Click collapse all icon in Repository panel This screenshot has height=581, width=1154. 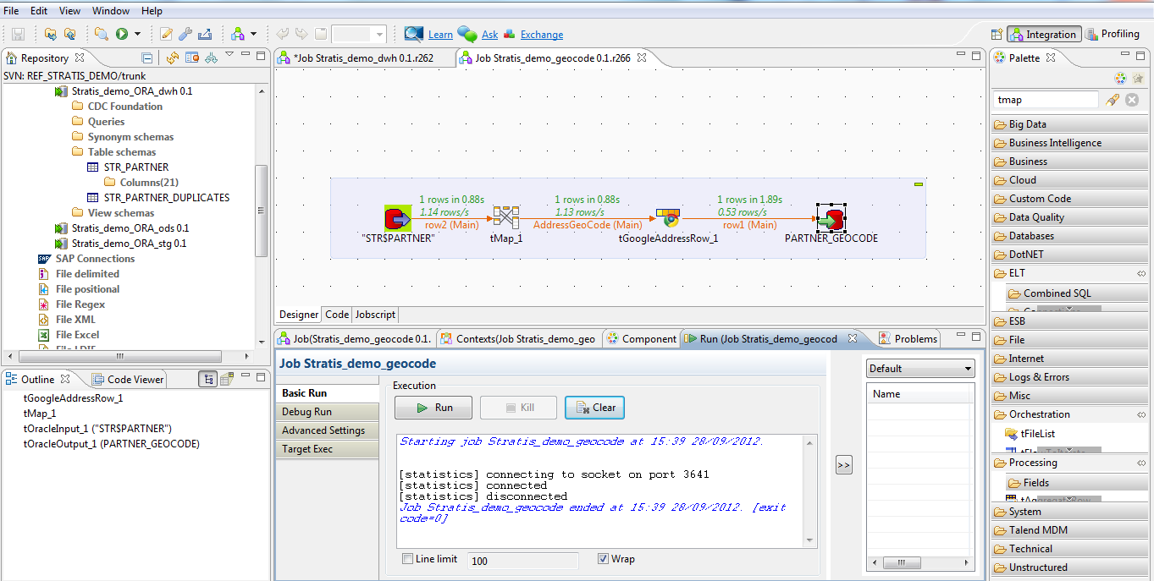(147, 58)
